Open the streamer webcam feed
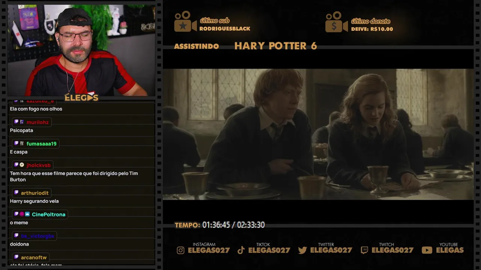 82,50
